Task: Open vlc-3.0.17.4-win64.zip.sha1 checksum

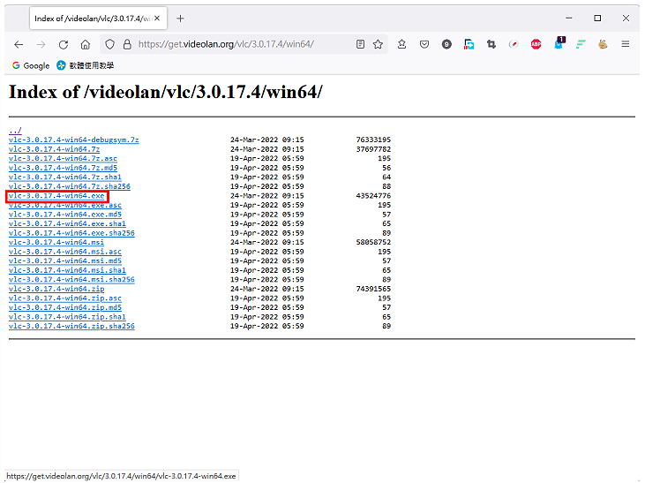Action: click(x=67, y=317)
